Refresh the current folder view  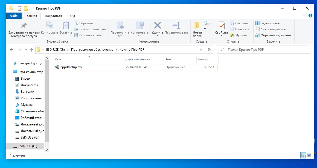(209, 50)
